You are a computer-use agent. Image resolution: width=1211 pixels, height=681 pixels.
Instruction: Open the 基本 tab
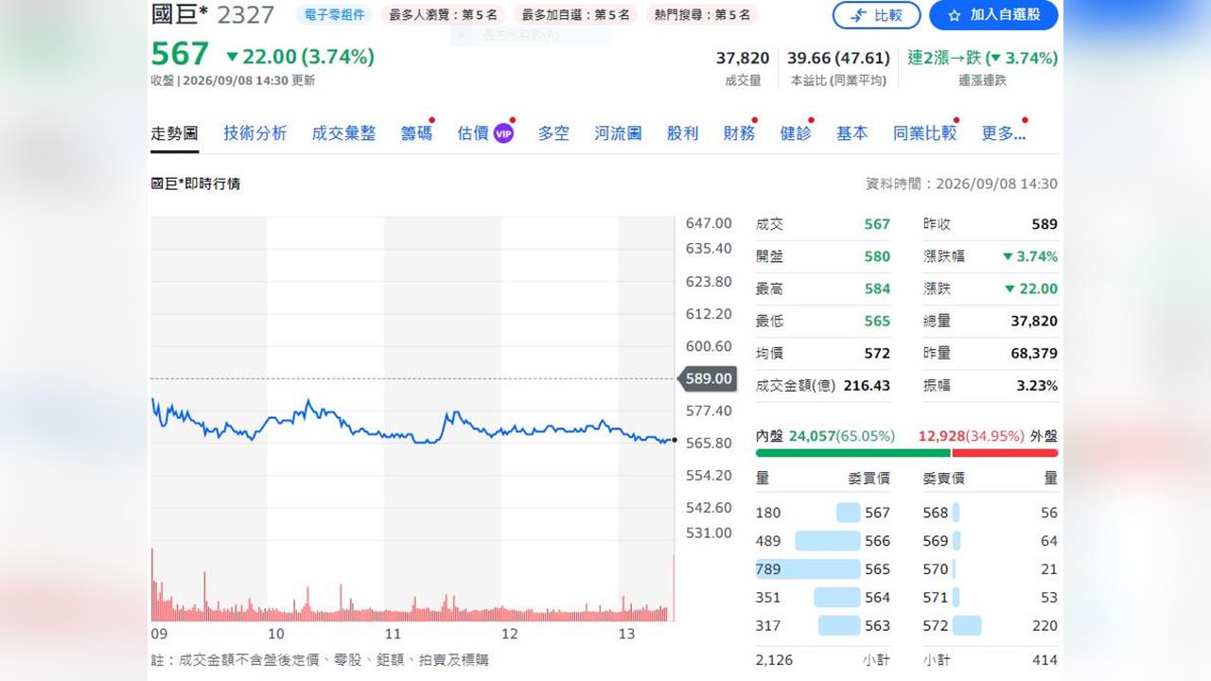pyautogui.click(x=851, y=133)
